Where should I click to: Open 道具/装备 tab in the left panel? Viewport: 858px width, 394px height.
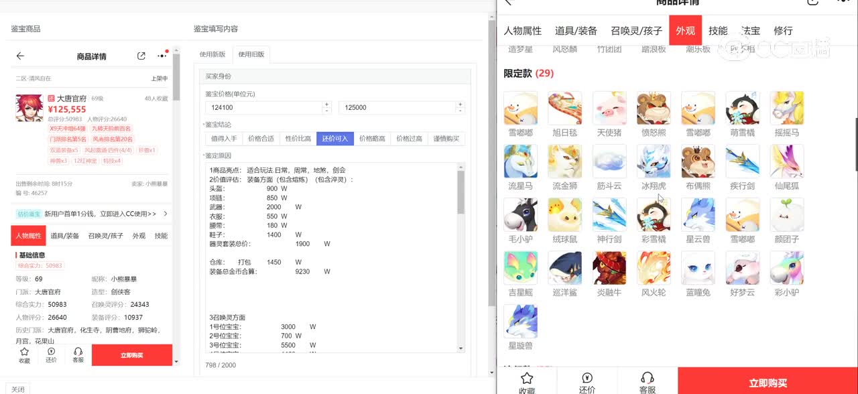pos(64,236)
